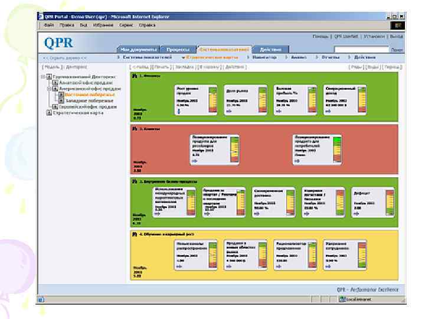Viewport: 425px width, 319px height.
Task: Select Азиатский офис продаж in tree
Action: pyautogui.click(x=86, y=83)
